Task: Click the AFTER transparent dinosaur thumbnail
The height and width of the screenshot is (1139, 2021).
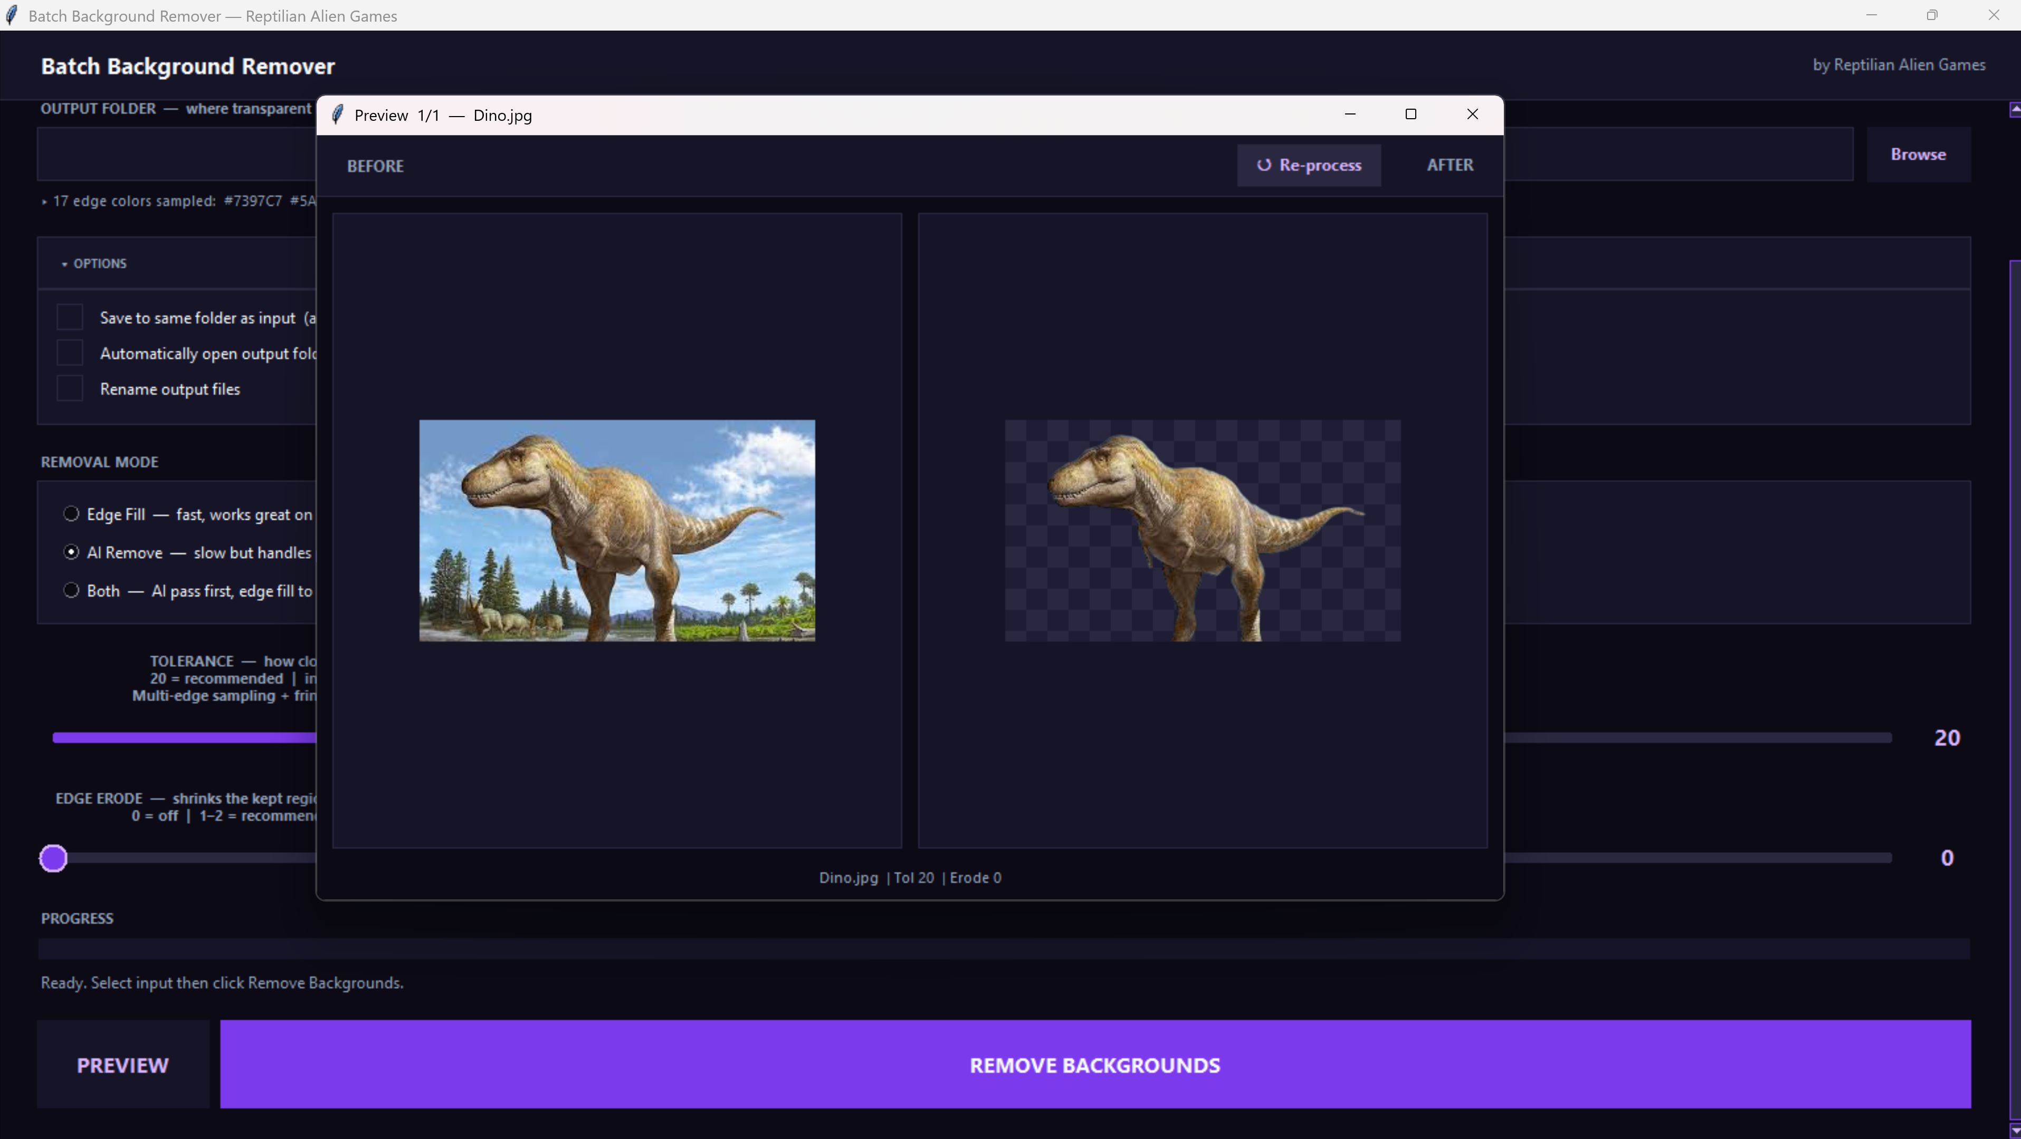Action: coord(1203,530)
